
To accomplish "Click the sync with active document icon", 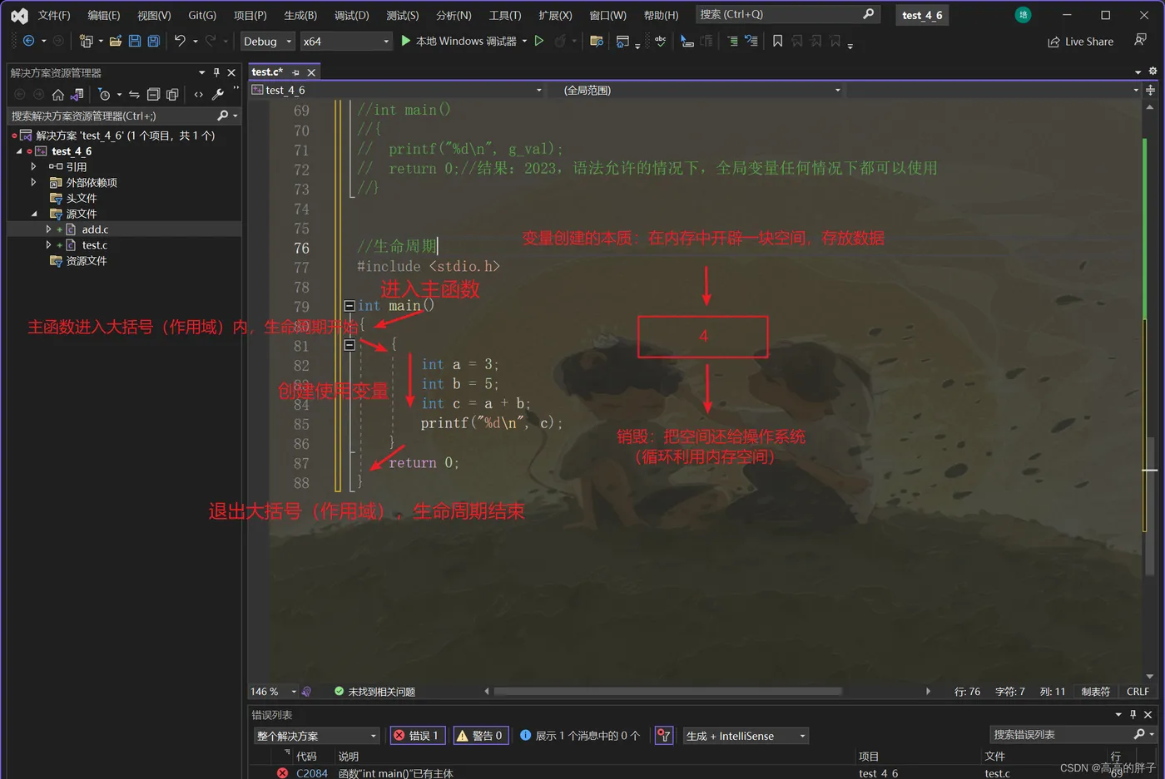I will coord(134,95).
